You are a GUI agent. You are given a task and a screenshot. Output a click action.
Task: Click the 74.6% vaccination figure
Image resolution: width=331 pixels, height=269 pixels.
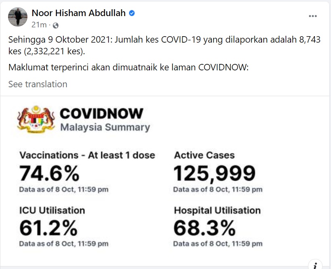coord(49,173)
